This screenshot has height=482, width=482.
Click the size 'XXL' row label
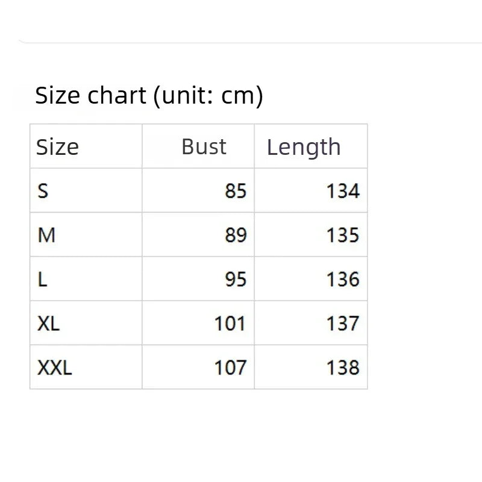click(54, 368)
